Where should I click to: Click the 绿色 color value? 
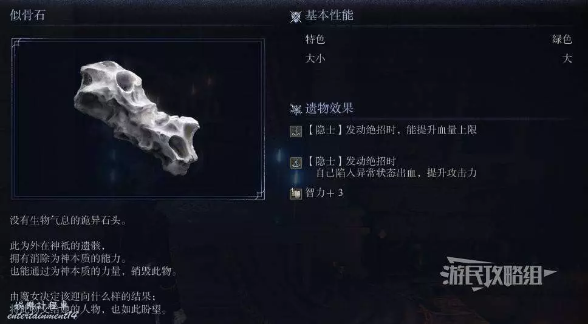pos(562,39)
